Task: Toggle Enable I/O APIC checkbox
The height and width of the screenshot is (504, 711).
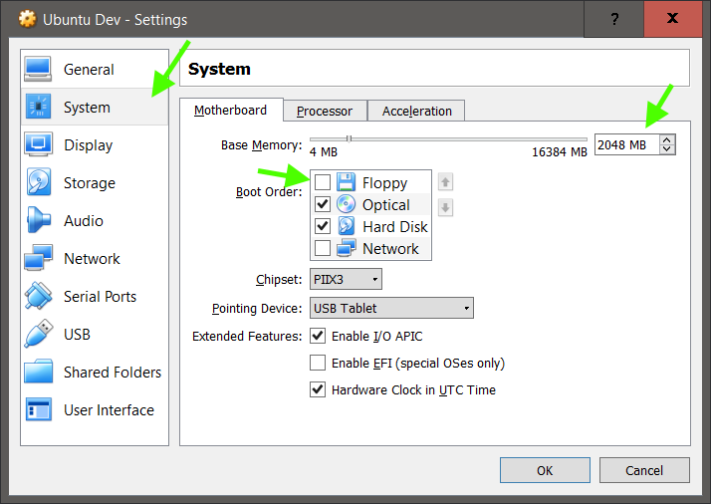Action: (x=318, y=336)
